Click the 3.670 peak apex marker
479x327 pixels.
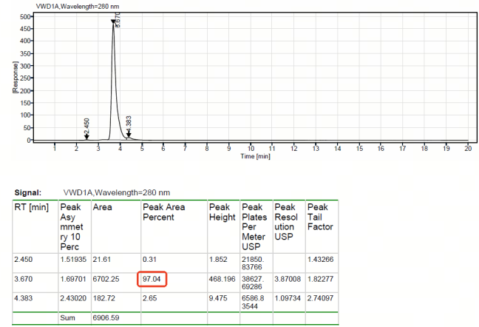point(113,21)
